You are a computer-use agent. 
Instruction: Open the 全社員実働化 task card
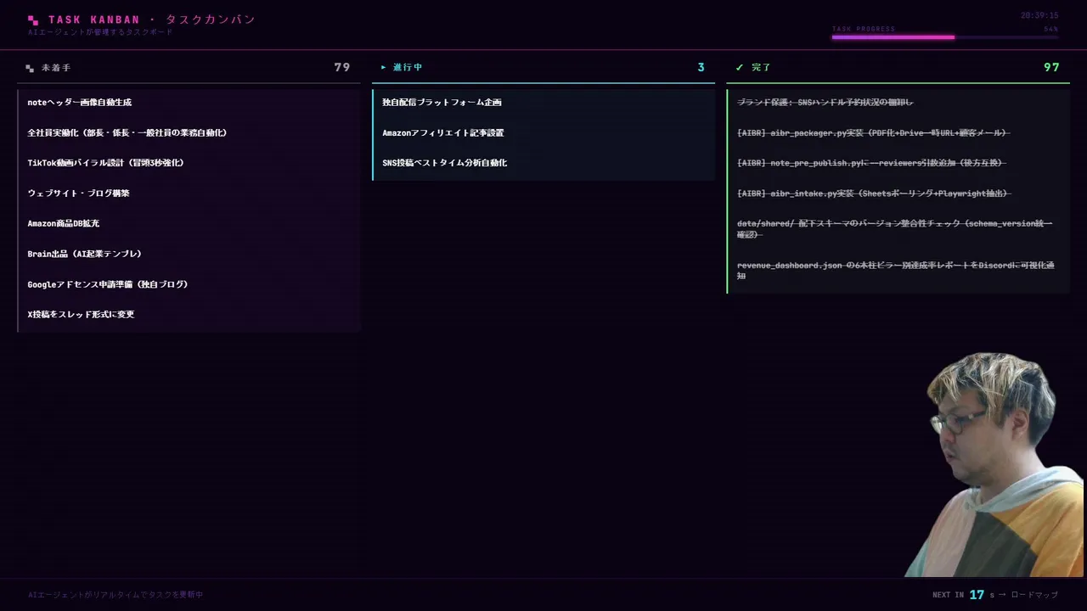point(189,133)
